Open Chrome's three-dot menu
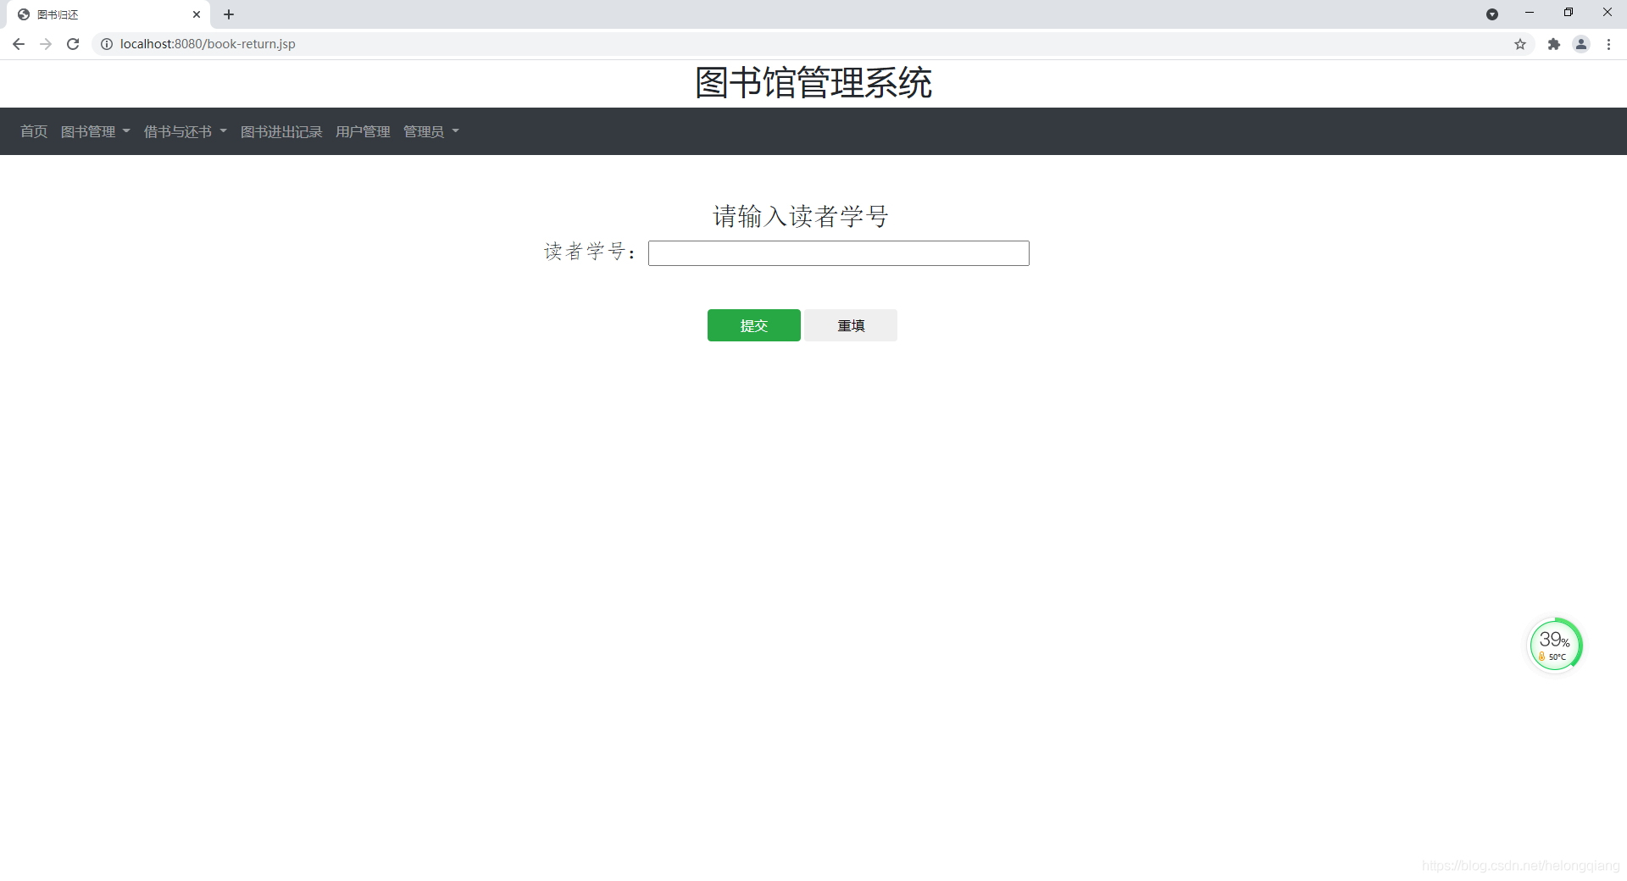The width and height of the screenshot is (1627, 881). point(1608,43)
